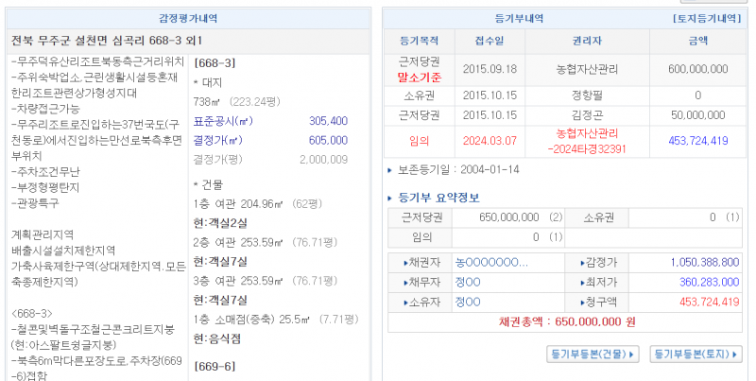The width and height of the screenshot is (756, 381).
Task: Click the red 청구액 amount in summary
Action: [x=699, y=302]
